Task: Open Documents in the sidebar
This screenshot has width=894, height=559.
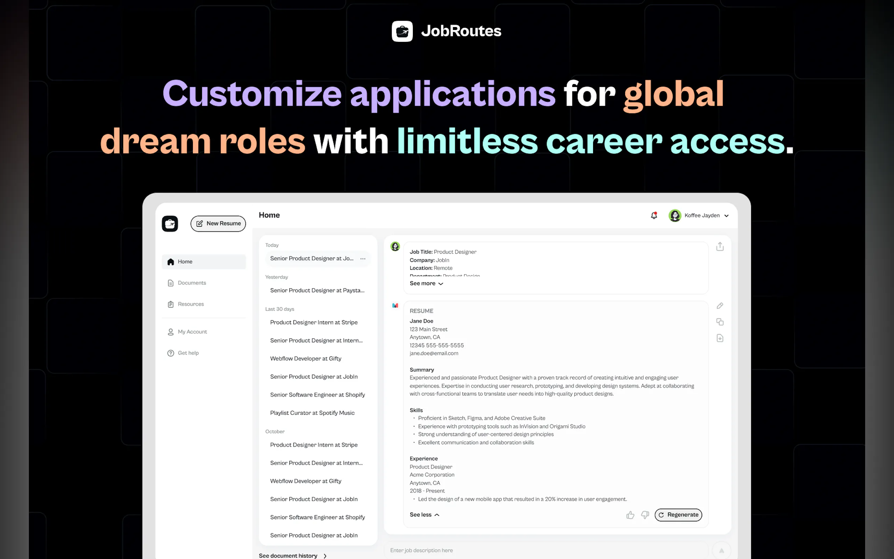Action: click(192, 283)
